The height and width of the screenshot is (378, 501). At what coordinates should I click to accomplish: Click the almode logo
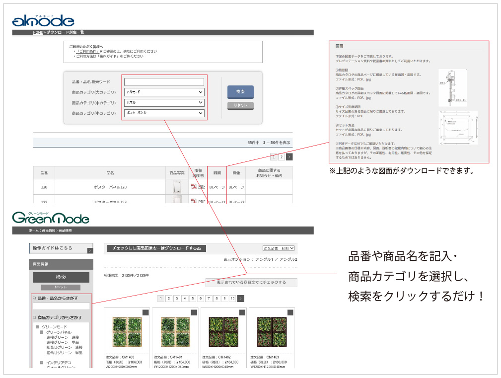click(43, 20)
